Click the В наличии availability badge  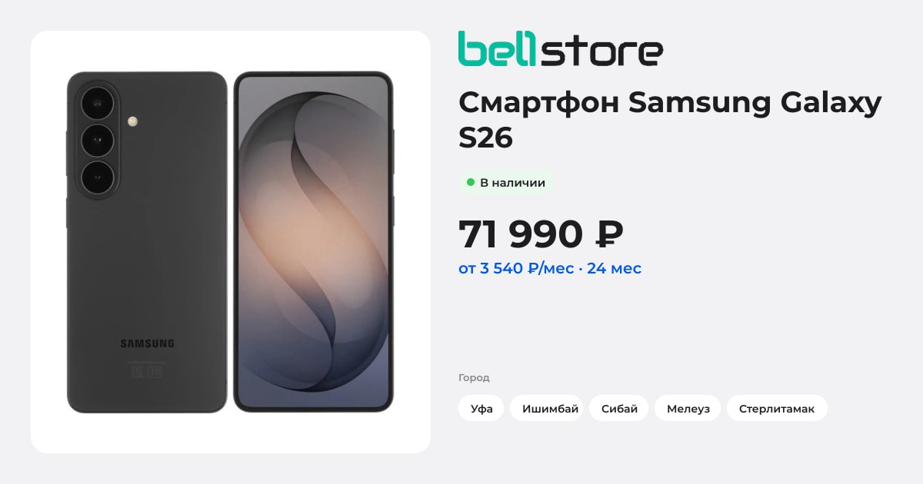(x=505, y=183)
